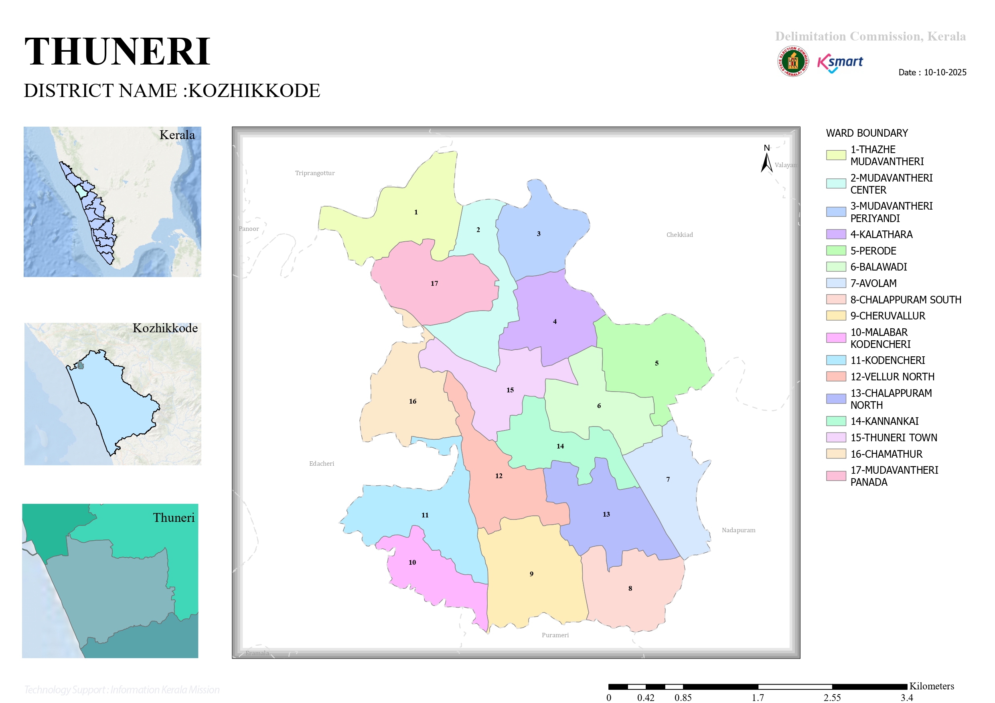Select ward 5 green region label
Image resolution: width=995 pixels, height=703 pixels.
pos(657,364)
